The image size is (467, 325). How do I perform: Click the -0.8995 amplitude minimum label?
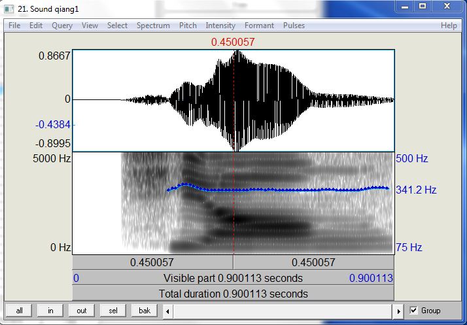(53, 144)
